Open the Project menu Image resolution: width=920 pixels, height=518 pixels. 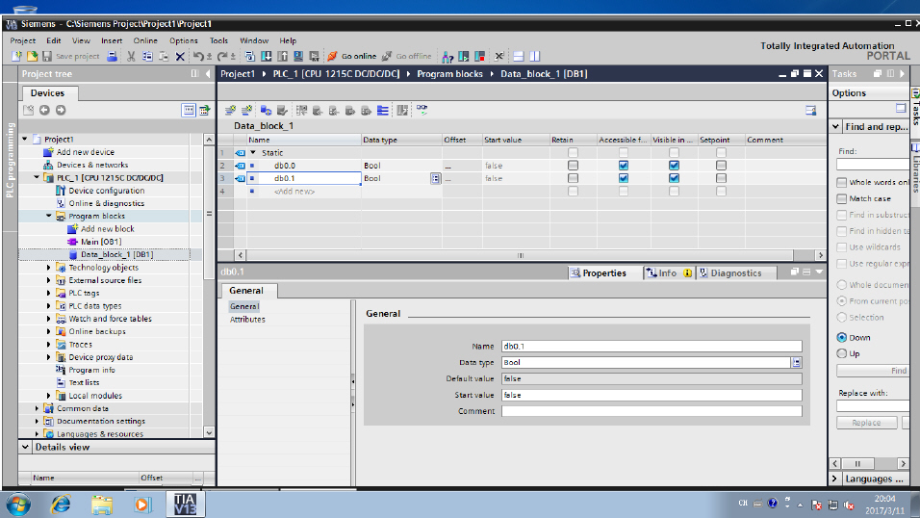[x=23, y=40]
